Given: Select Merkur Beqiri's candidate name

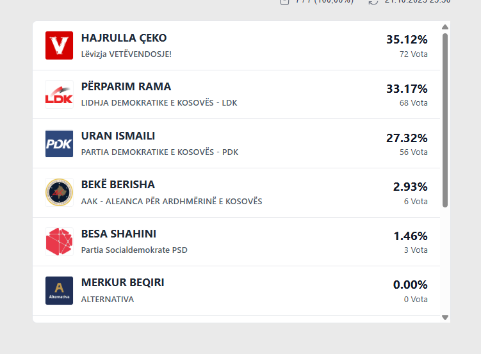Looking at the screenshot, I should coord(122,283).
